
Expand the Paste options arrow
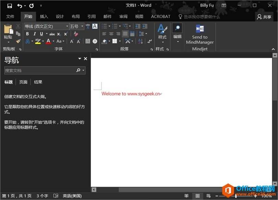coord(8,42)
